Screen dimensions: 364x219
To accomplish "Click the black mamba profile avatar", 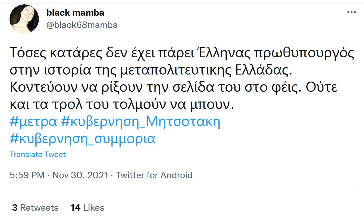I will (x=25, y=19).
